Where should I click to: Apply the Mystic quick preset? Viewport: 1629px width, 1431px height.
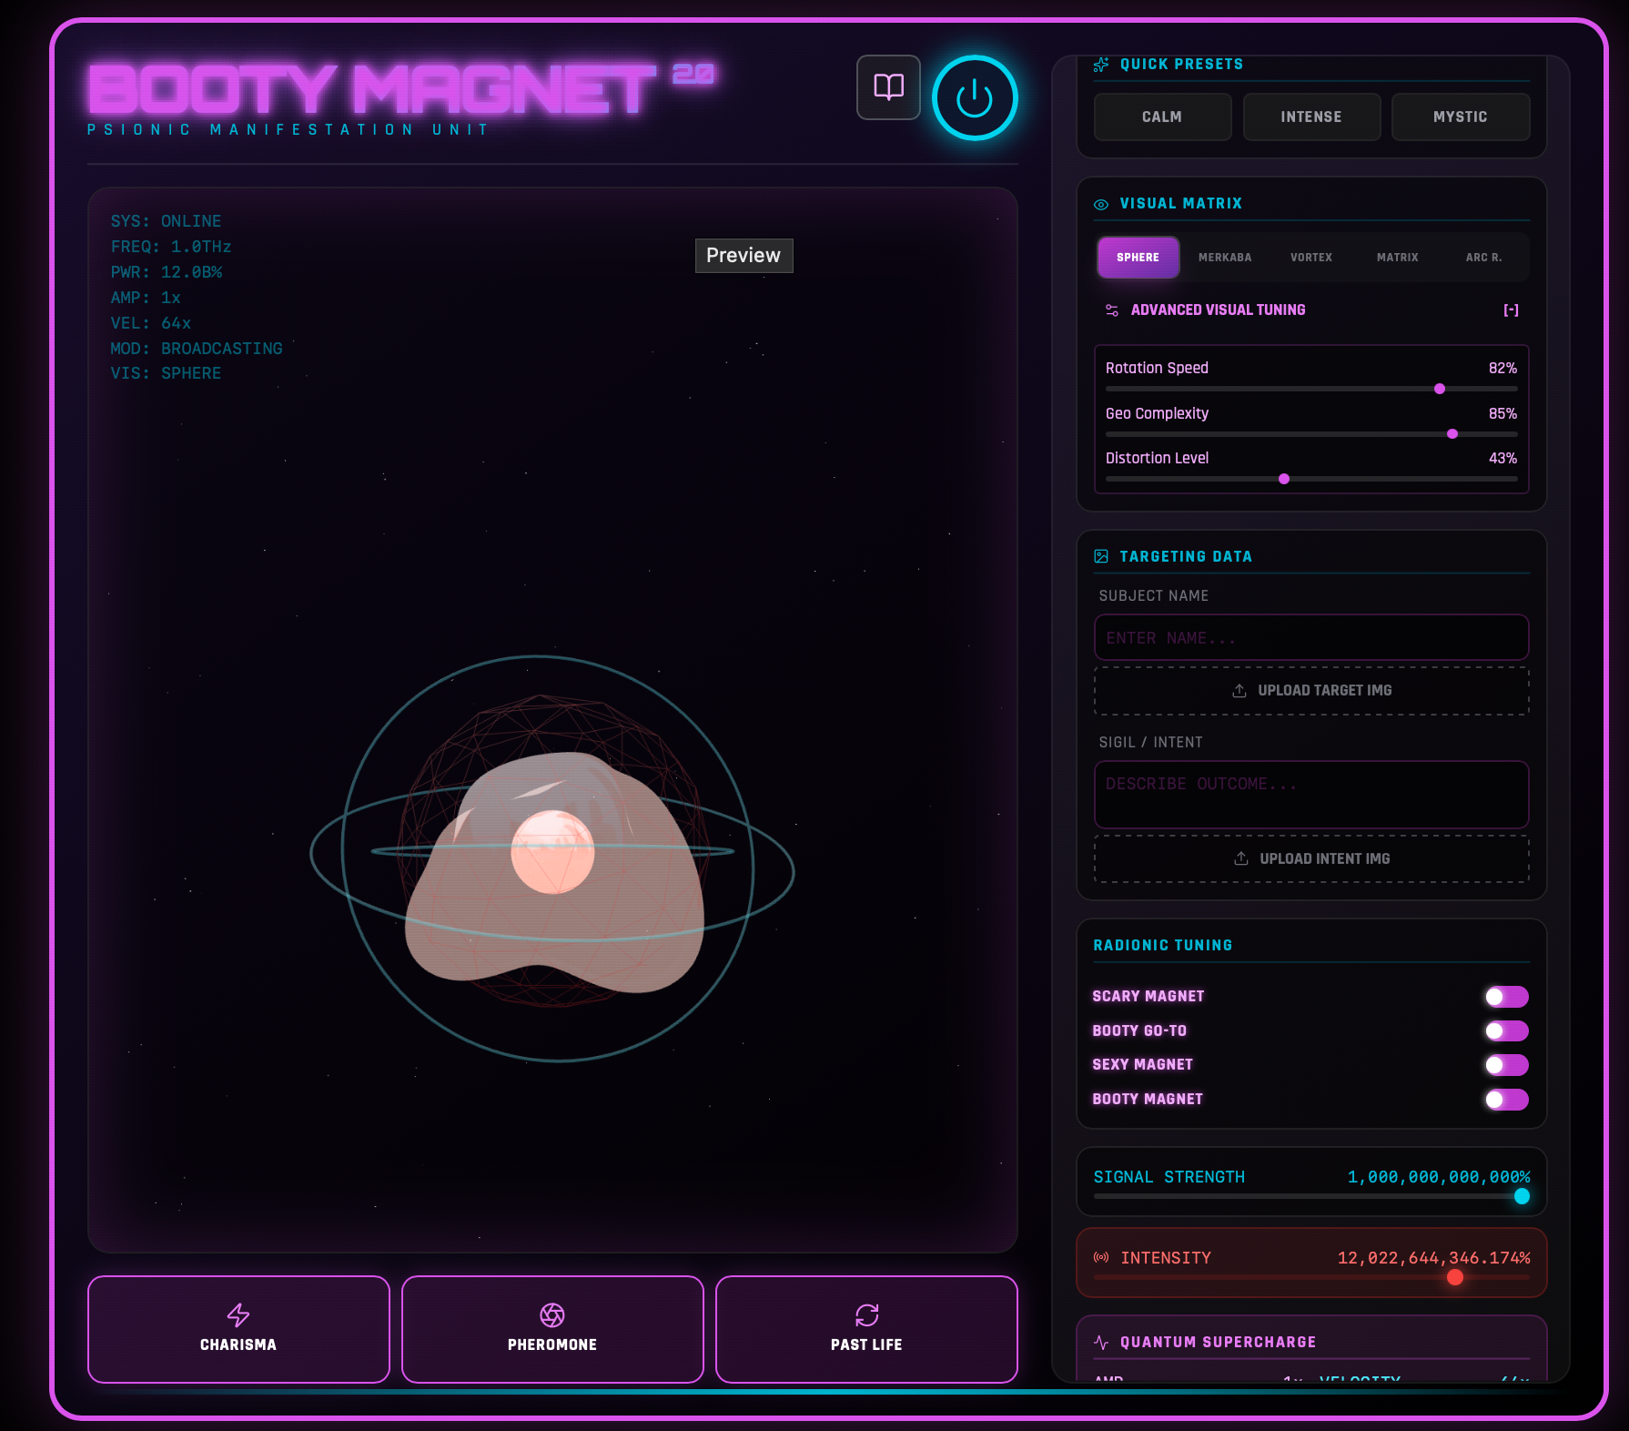click(1460, 117)
